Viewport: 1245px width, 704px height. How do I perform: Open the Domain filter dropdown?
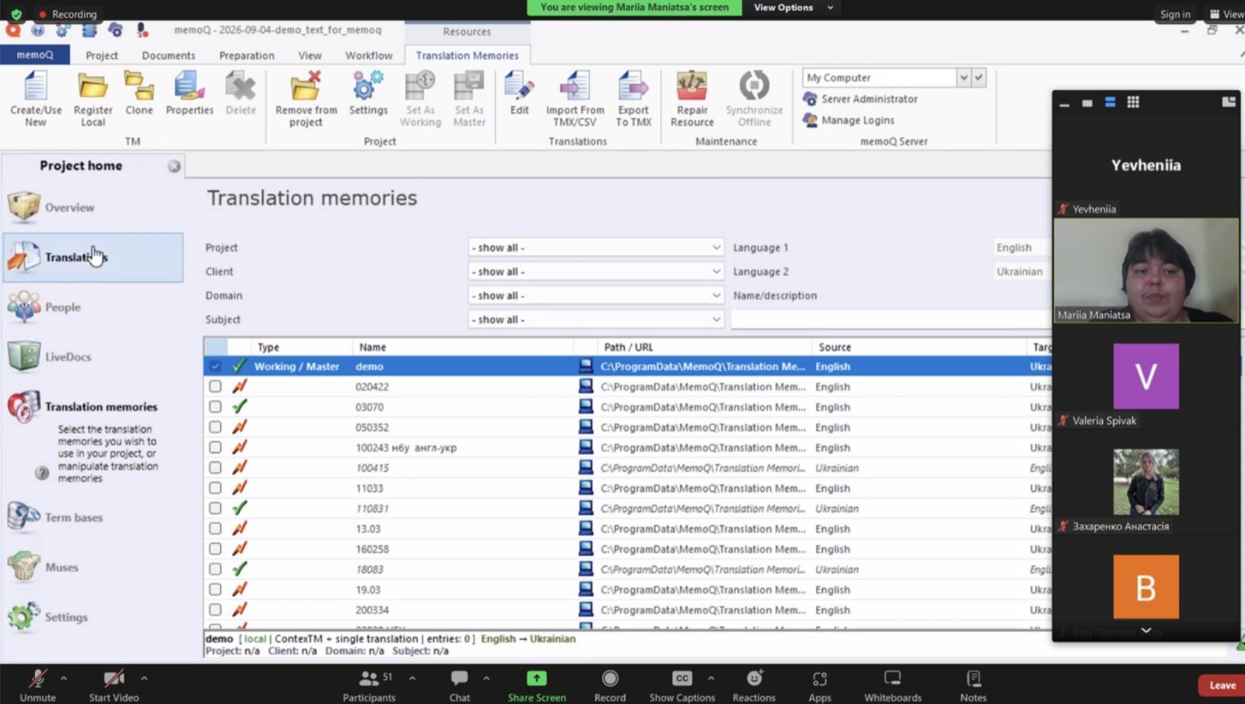click(596, 296)
